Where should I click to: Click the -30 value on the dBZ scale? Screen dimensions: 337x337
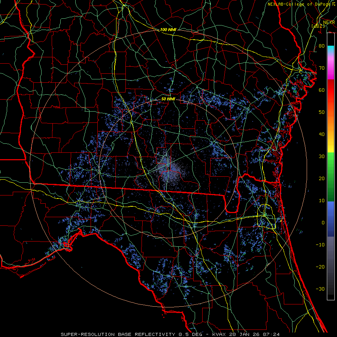(x=320, y=289)
